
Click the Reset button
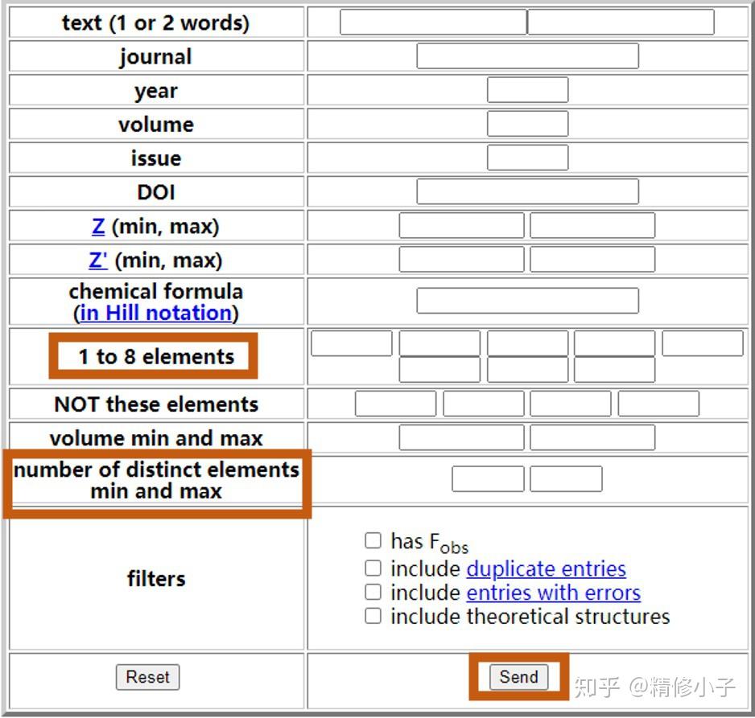[x=147, y=677]
